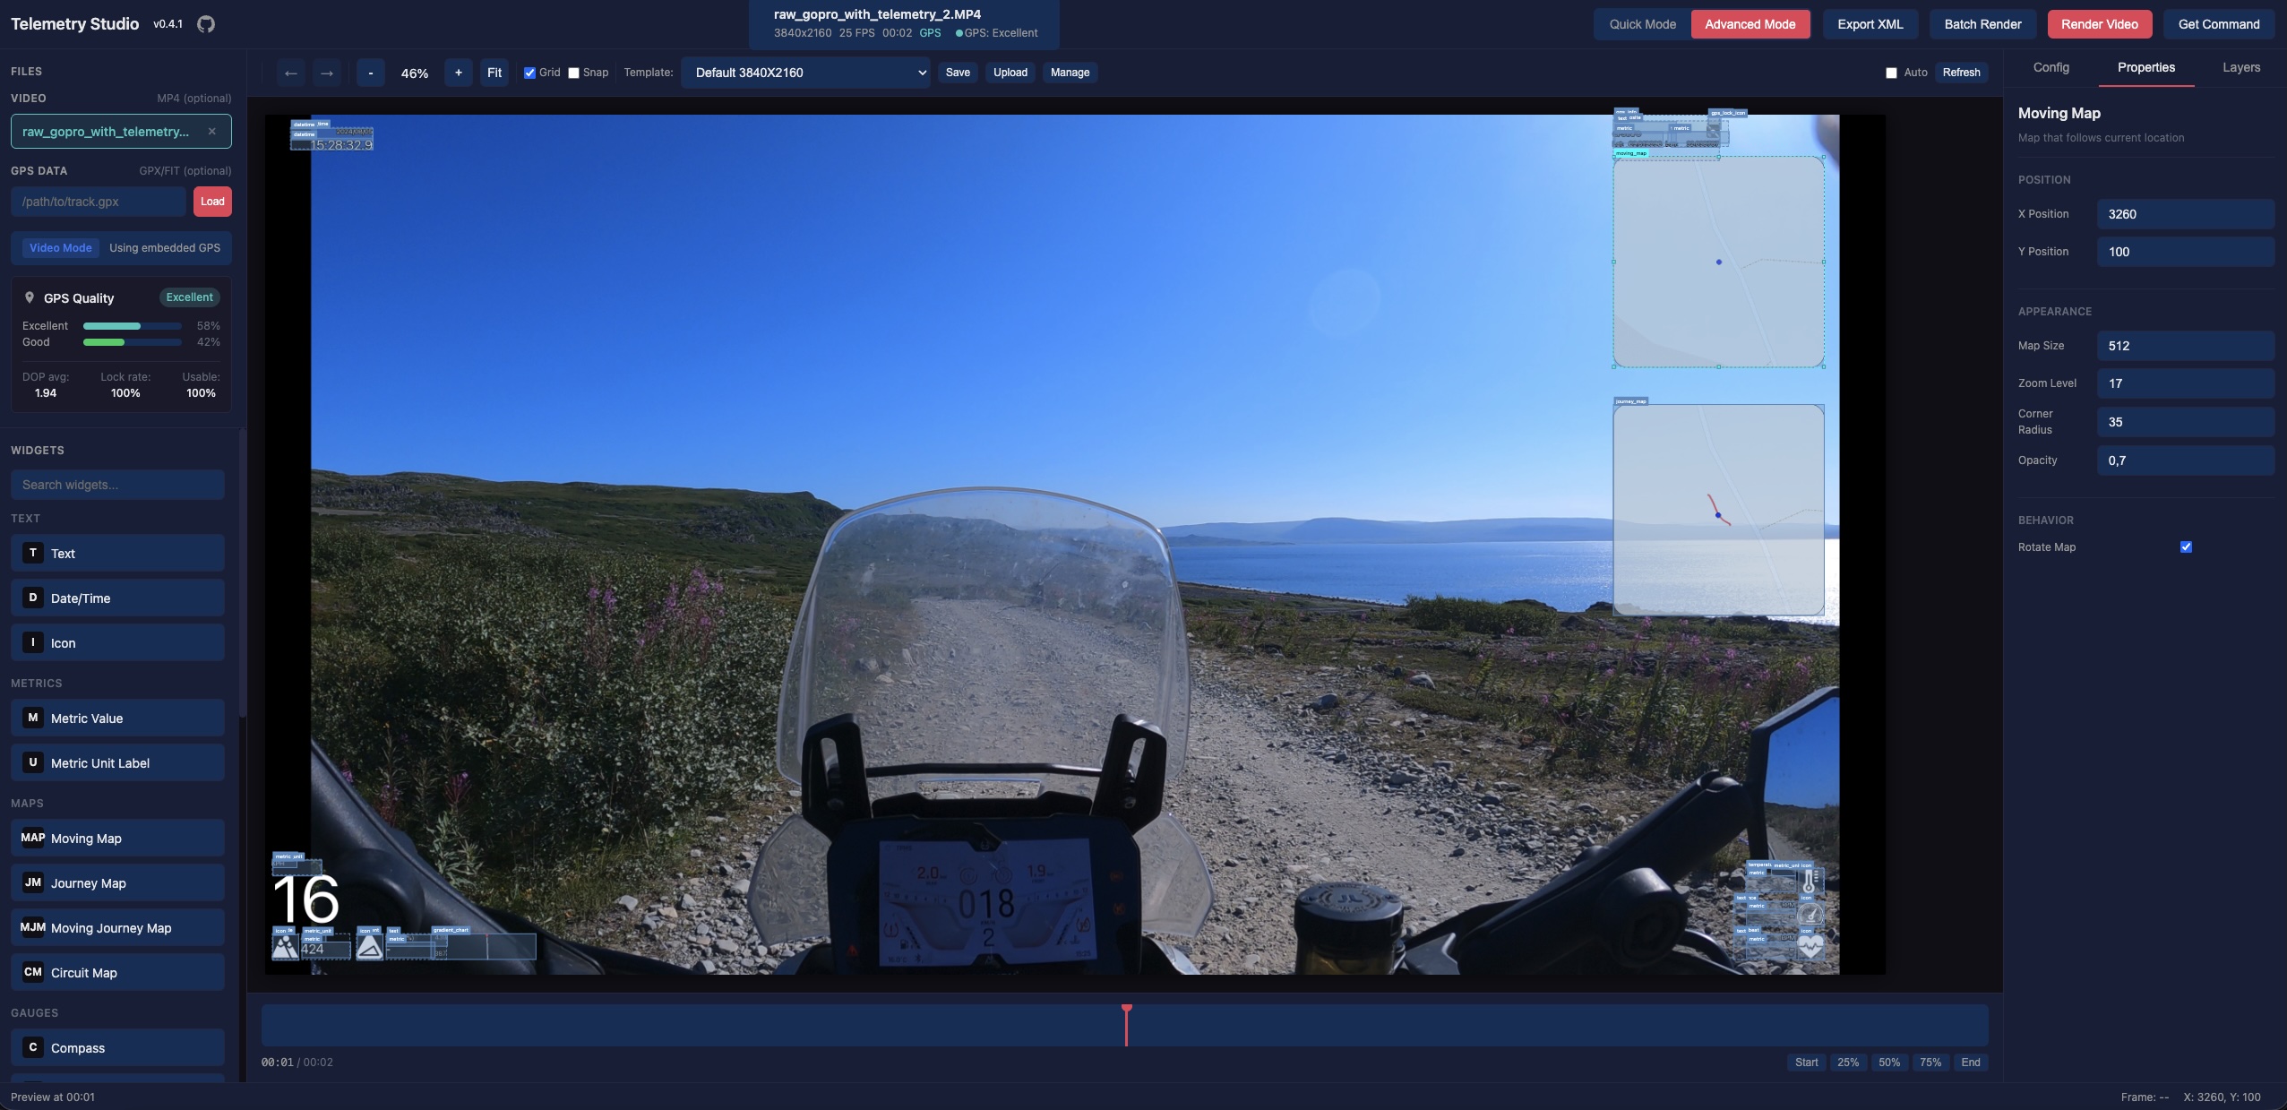The width and height of the screenshot is (2287, 1110).
Task: Switch to the Config tab
Action: click(x=2051, y=67)
